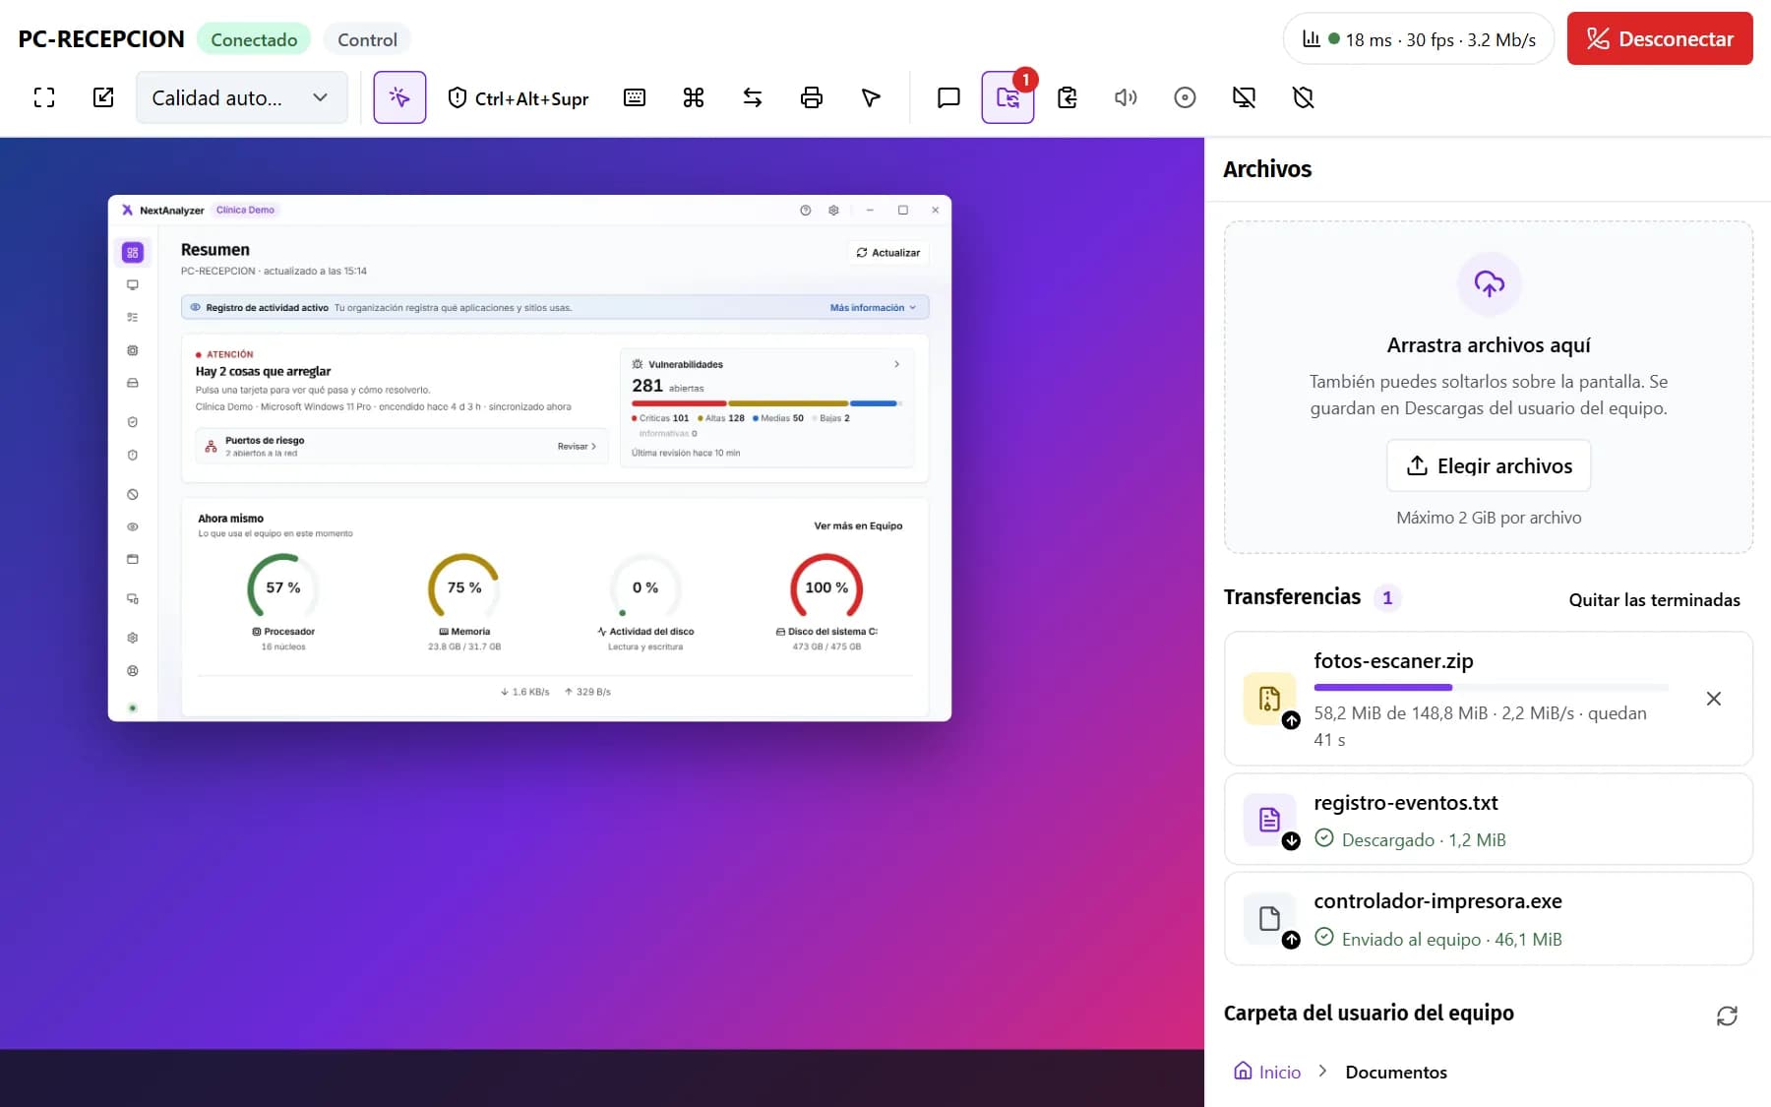Image resolution: width=1771 pixels, height=1107 pixels.
Task: Go to the Inicio breadcrumb folder
Action: point(1267,1072)
